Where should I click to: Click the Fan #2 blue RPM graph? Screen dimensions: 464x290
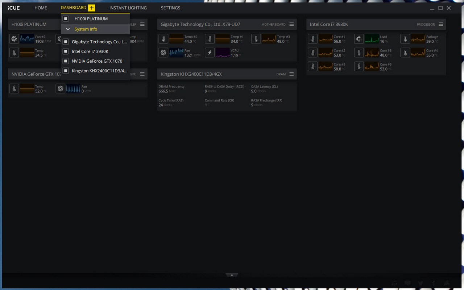tap(27, 39)
